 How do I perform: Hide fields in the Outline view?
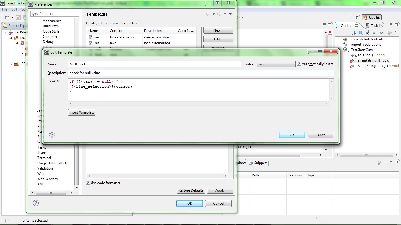(x=360, y=33)
